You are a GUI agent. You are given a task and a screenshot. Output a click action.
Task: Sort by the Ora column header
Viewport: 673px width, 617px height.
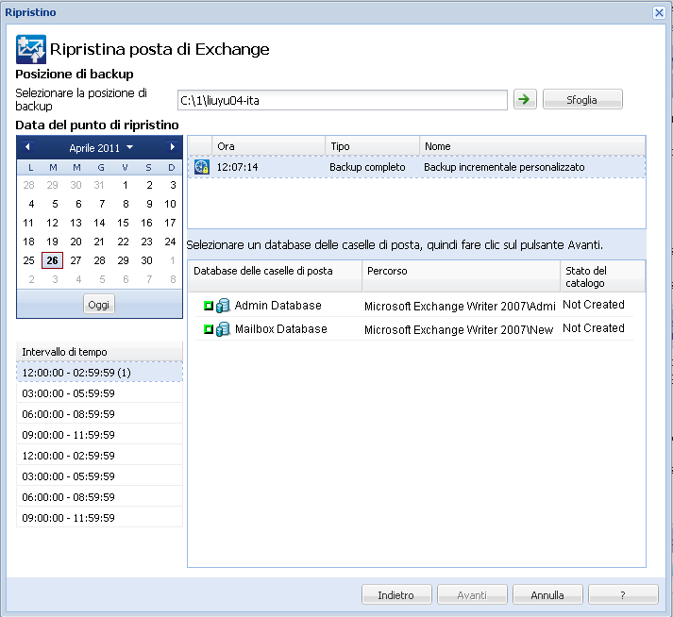pyautogui.click(x=268, y=146)
